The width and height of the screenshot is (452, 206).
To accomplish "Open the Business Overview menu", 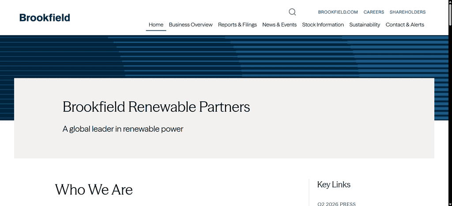I will click(191, 25).
